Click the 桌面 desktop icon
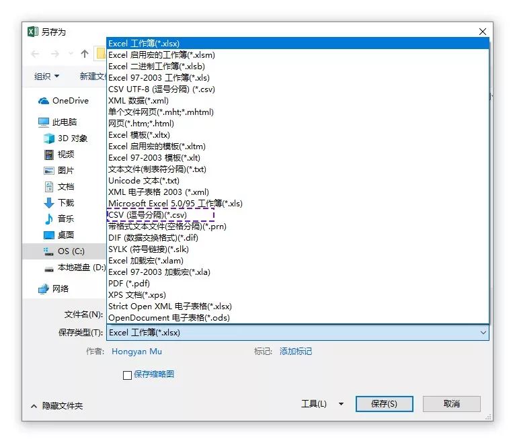 pos(49,235)
